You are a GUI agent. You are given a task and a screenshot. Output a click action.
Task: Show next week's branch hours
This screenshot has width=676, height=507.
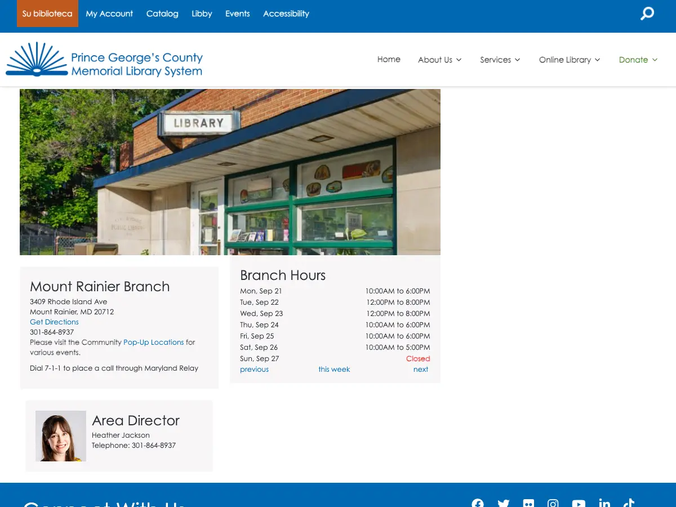tap(421, 370)
